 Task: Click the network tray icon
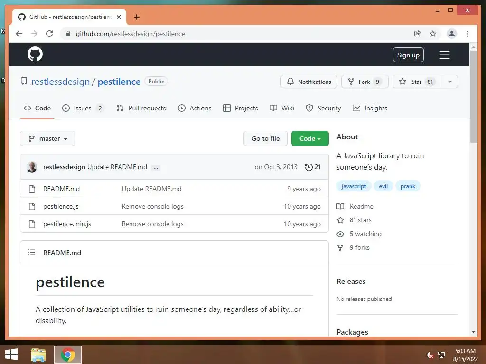pyautogui.click(x=441, y=355)
